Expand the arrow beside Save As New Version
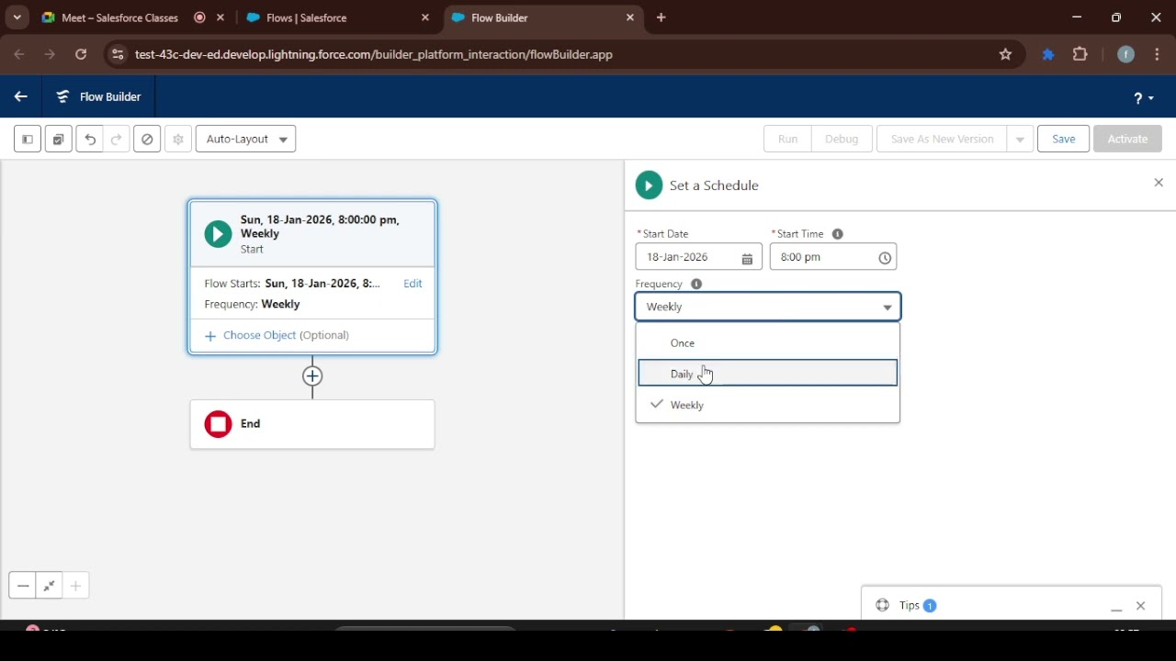1176x661 pixels. [1020, 140]
